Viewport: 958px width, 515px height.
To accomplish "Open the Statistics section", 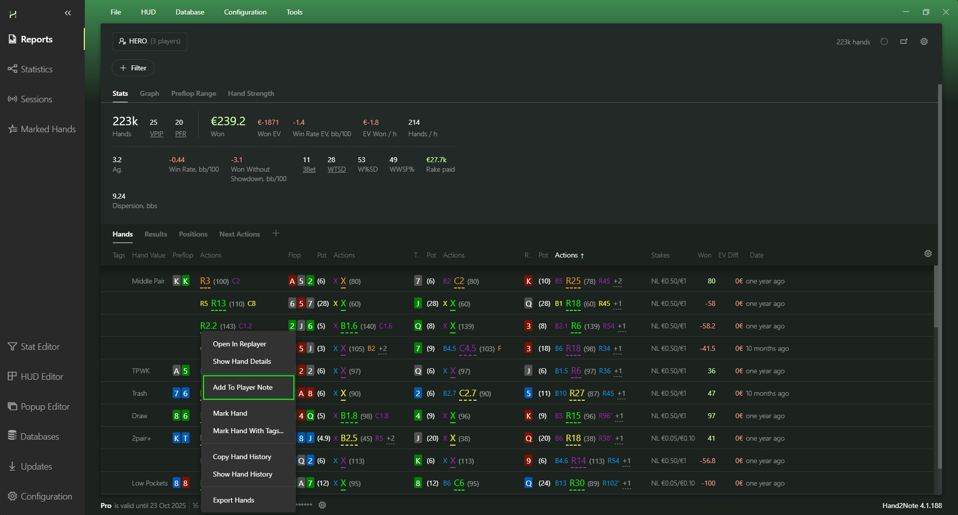I will [36, 69].
